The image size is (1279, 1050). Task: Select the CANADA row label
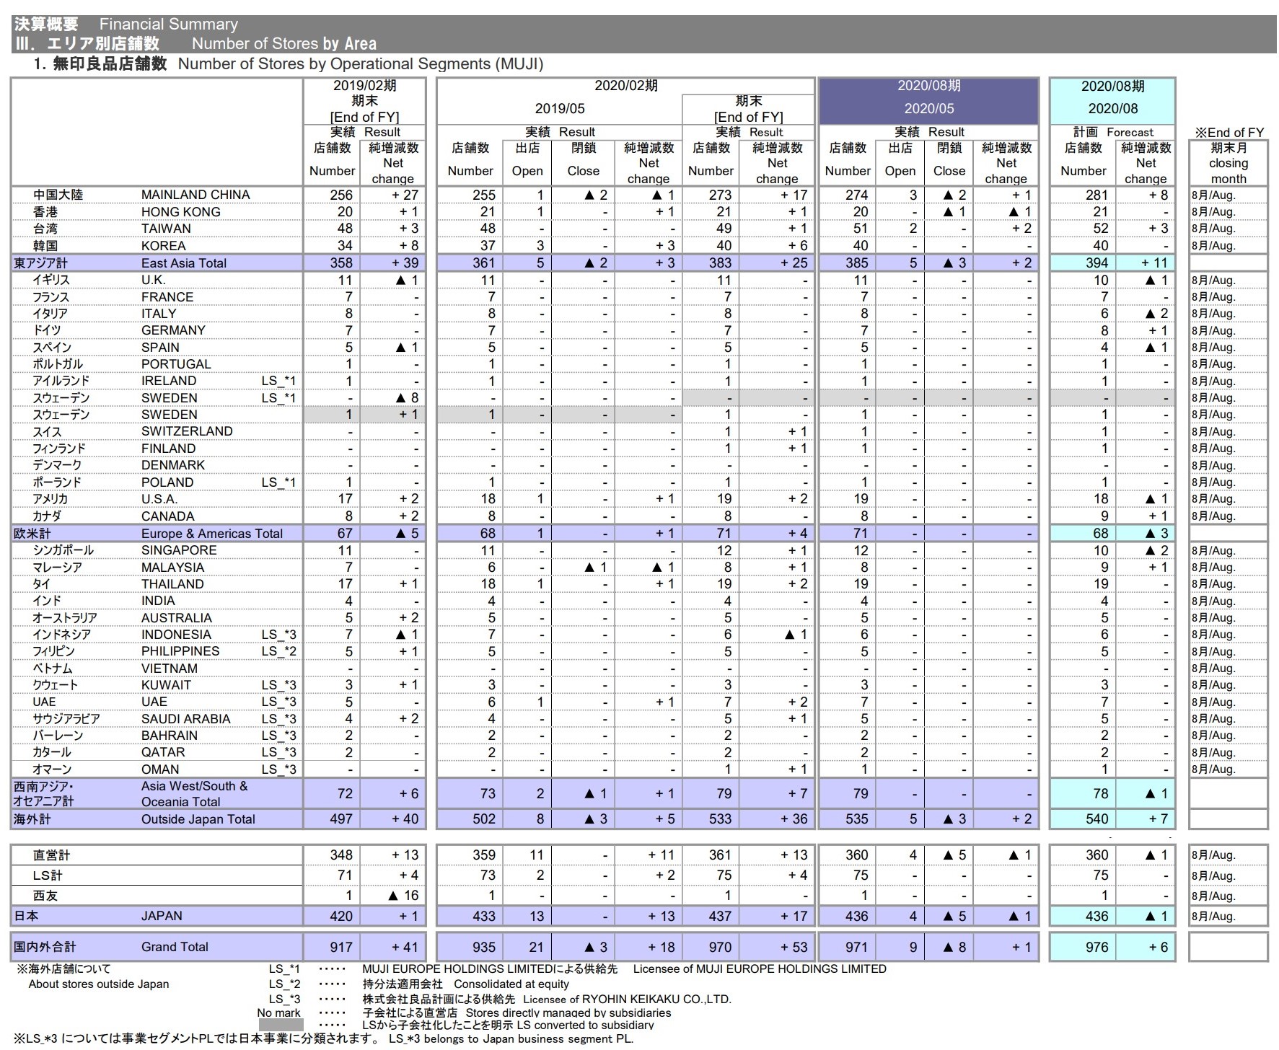pos(167,516)
